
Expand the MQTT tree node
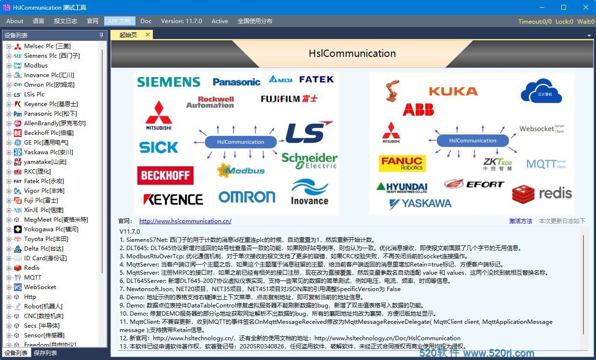click(9, 278)
